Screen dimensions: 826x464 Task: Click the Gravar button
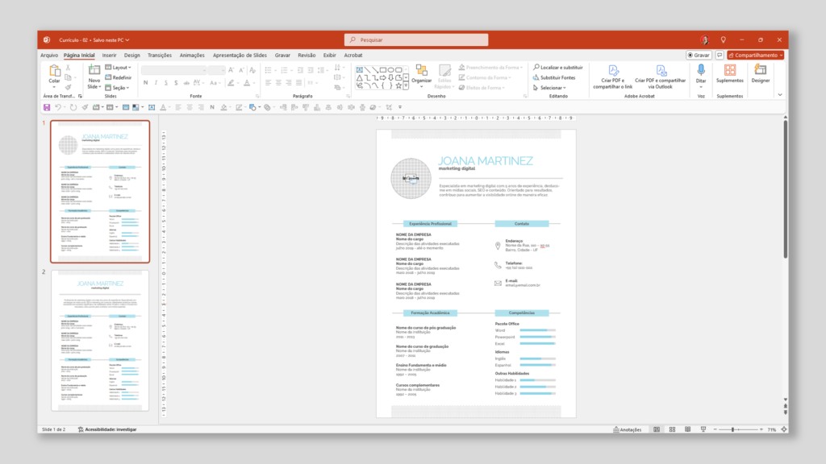tap(699, 55)
